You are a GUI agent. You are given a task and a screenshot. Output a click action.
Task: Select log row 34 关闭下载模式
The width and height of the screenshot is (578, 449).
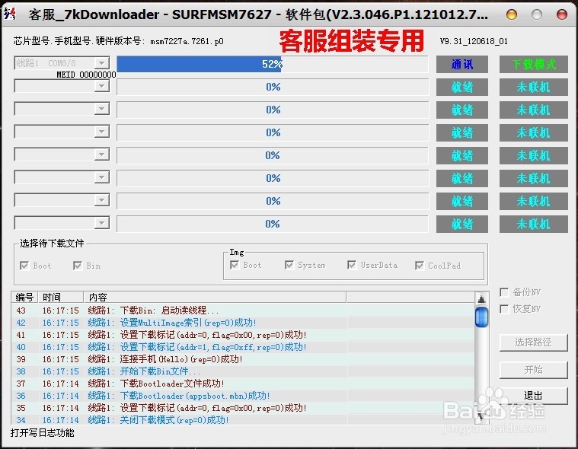tap(243, 419)
